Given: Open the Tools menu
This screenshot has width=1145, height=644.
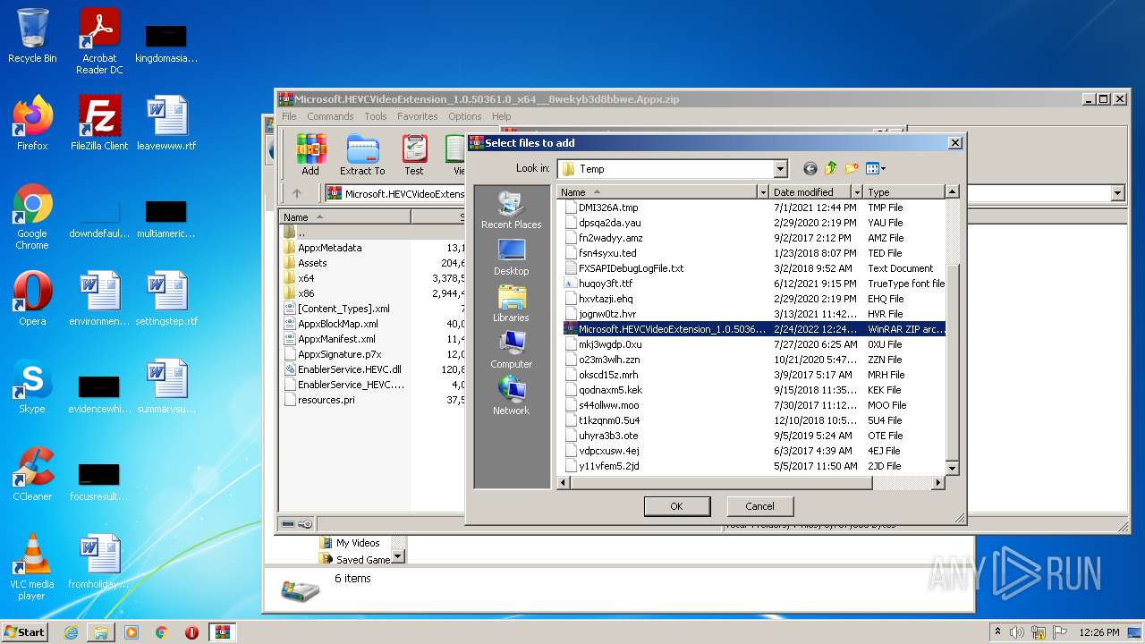Looking at the screenshot, I should [x=376, y=116].
